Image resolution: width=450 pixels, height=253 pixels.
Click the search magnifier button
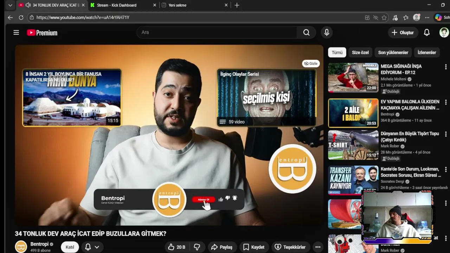pyautogui.click(x=307, y=32)
